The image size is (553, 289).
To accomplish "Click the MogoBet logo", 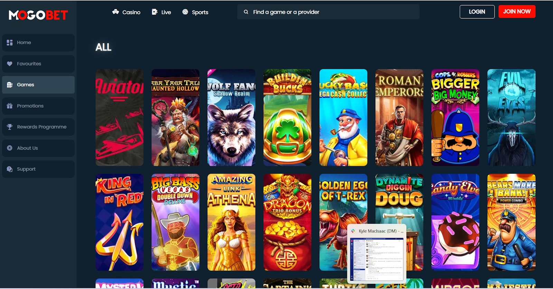I will pyautogui.click(x=38, y=15).
